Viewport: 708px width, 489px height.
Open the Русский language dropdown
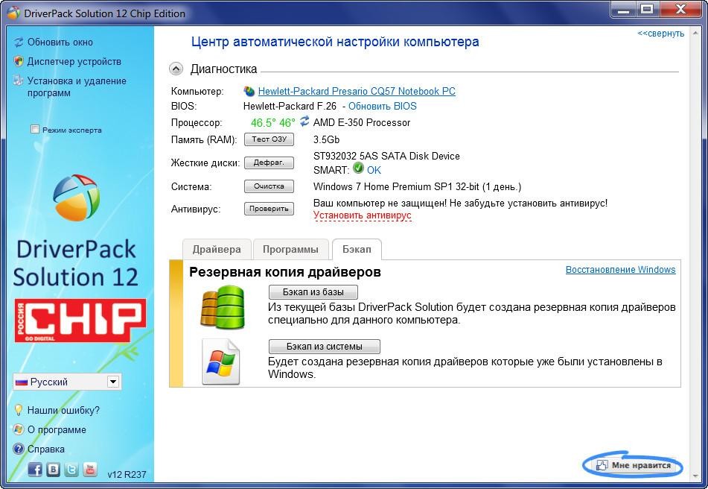pos(67,382)
